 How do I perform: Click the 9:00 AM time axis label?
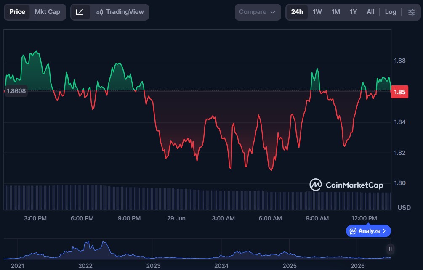tap(317, 219)
